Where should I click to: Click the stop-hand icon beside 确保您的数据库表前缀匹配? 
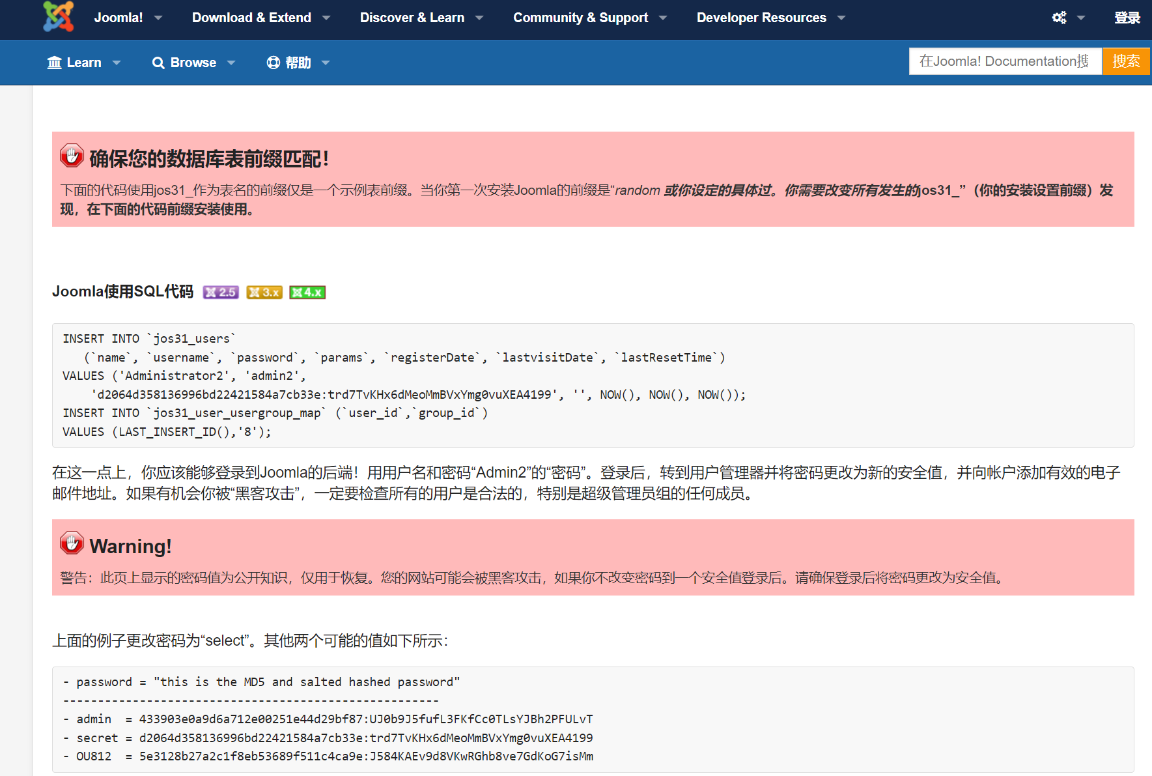click(x=72, y=156)
